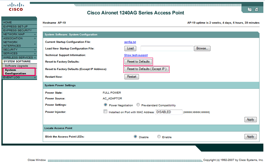Screen dimensions: 265x162
Task: Expand the SERVICES menu plus
Action: [x=35, y=54]
